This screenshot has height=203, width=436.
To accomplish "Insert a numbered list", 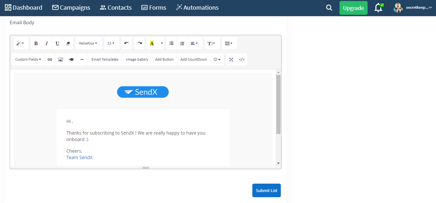I will [182, 43].
